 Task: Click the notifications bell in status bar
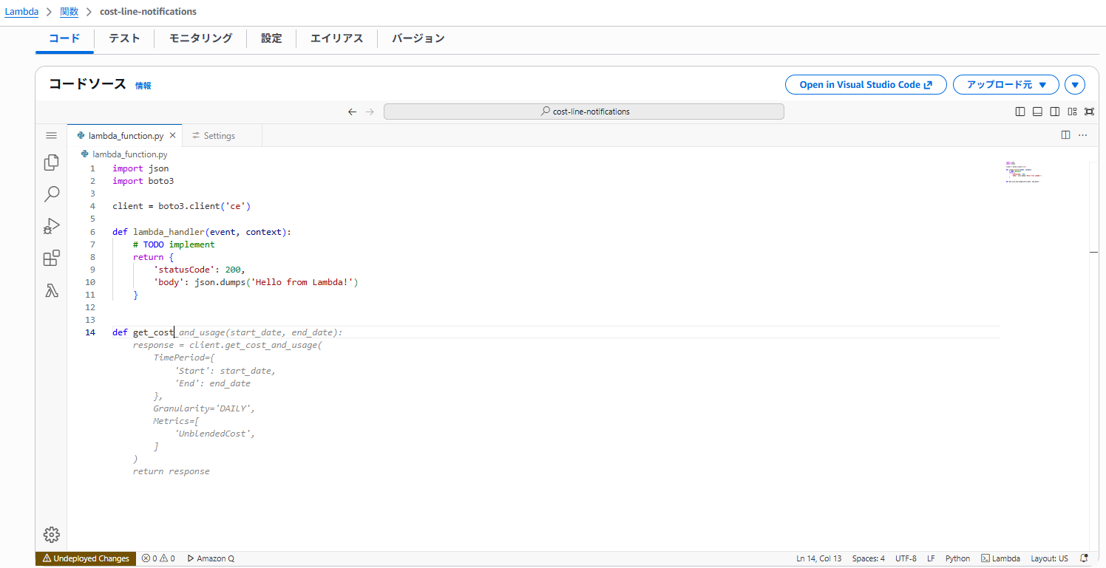click(x=1084, y=558)
